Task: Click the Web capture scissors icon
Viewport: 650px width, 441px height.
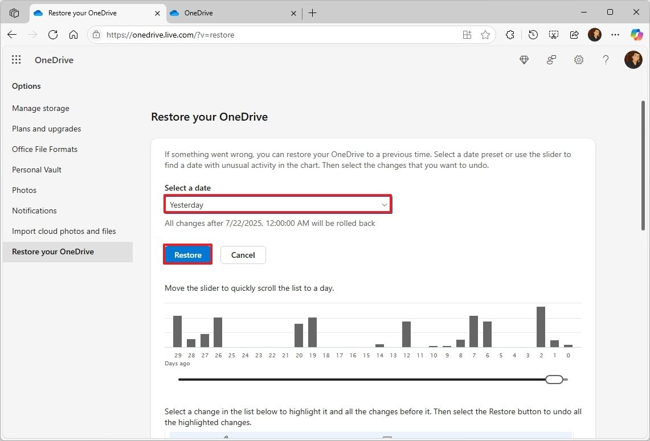Action: (x=553, y=35)
